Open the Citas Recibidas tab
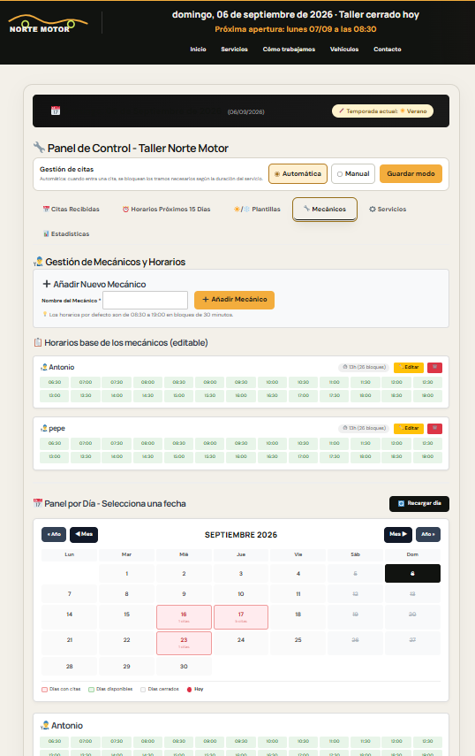Screen dimensions: 475x756 [x=72, y=210]
